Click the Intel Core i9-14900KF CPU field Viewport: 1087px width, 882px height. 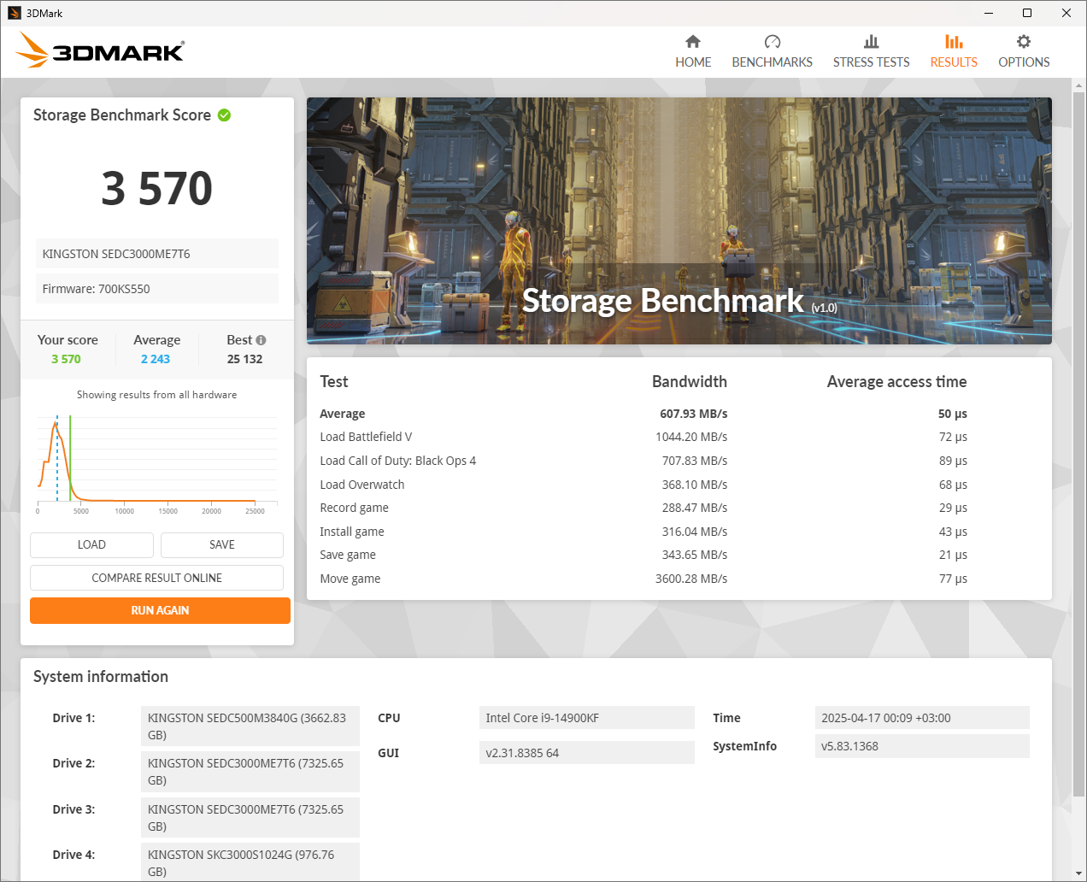point(587,718)
